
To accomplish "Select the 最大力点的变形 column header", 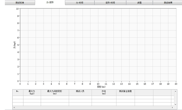I will click(x=55, y=92).
